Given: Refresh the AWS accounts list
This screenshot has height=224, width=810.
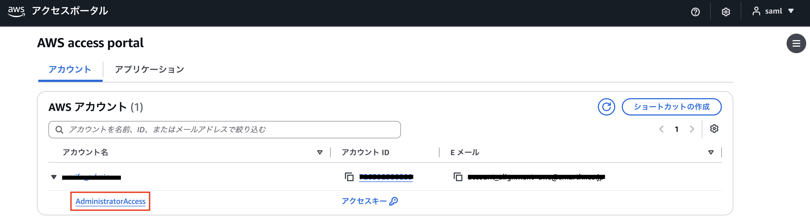Looking at the screenshot, I should (x=606, y=107).
